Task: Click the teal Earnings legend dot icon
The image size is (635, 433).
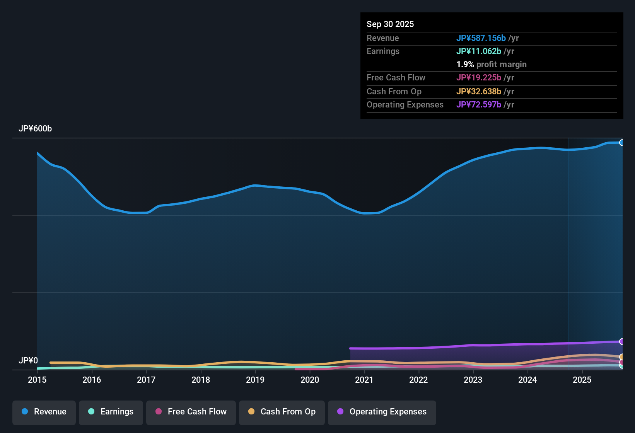Action: tap(91, 412)
